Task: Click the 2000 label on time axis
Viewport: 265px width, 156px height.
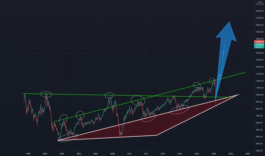Action: (45, 154)
